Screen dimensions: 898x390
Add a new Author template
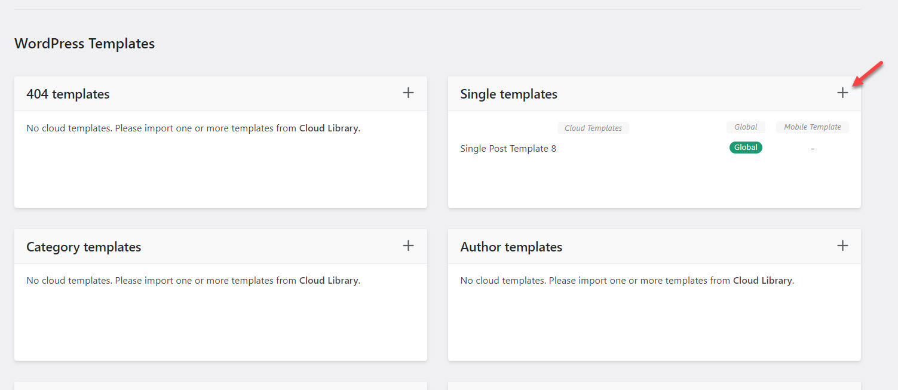pyautogui.click(x=842, y=245)
